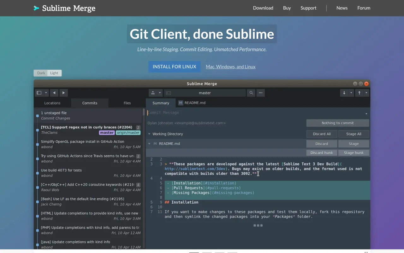This screenshot has height=253, width=404.
Task: Follow the Mac, Windows, and Linux link
Action: point(230,67)
